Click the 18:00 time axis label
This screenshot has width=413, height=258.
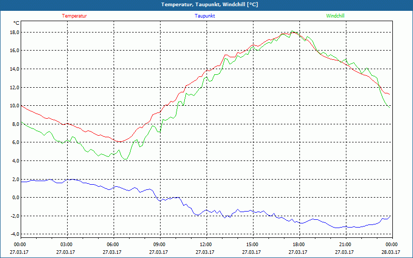point(298,245)
